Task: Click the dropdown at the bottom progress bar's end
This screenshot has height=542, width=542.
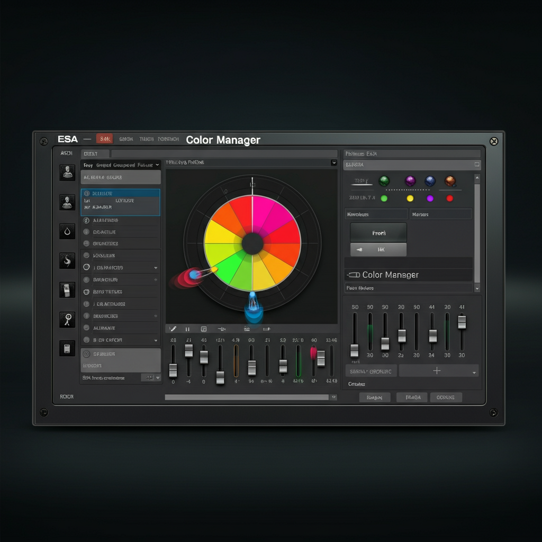Action: coord(333,397)
